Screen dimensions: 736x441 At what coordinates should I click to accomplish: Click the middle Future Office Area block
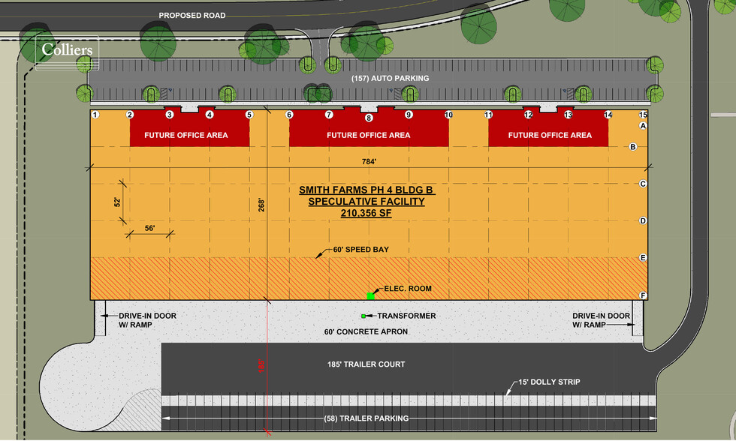(x=369, y=127)
